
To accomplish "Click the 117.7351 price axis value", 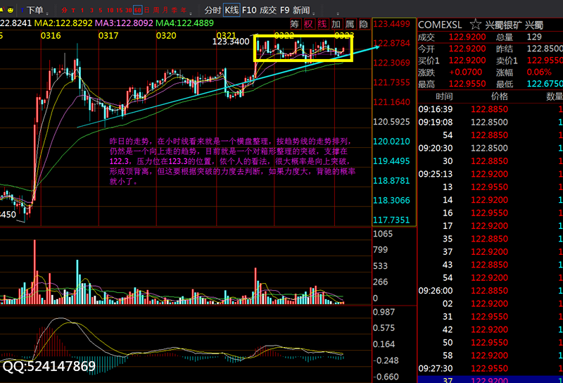I will [x=391, y=220].
